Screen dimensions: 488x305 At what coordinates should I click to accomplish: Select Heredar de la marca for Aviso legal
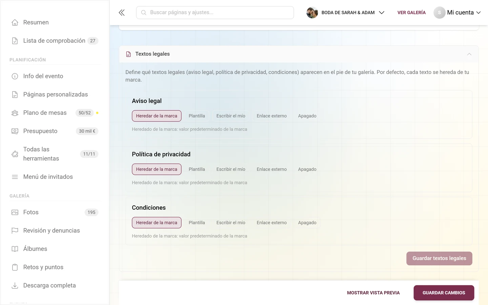click(157, 116)
